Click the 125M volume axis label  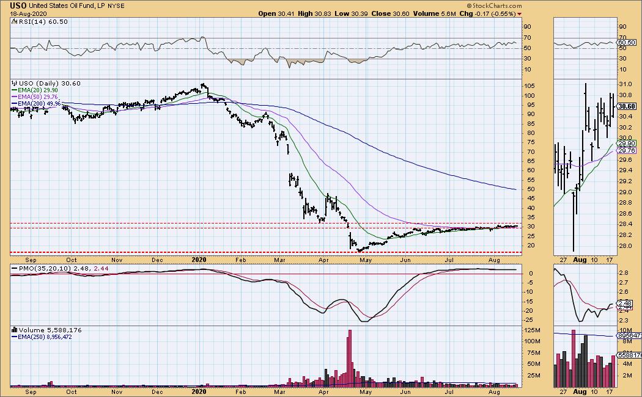pyautogui.click(x=533, y=330)
